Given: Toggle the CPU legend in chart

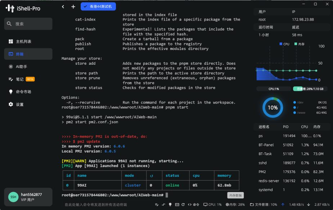Looking at the screenshot, I should pos(284,44).
